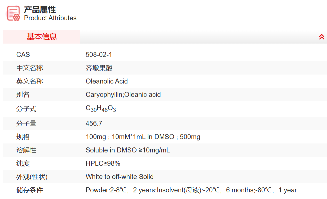Click the Oleanolic Acid English name
The height and width of the screenshot is (199, 327).
click(107, 81)
